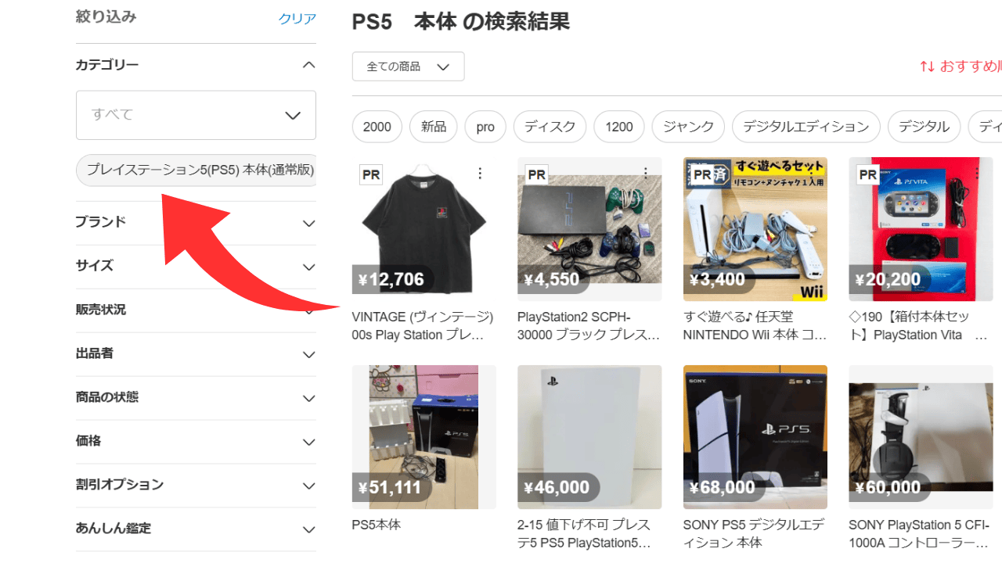The height and width of the screenshot is (563, 1002).
Task: Expand the サイズ filter section
Action: tap(308, 267)
